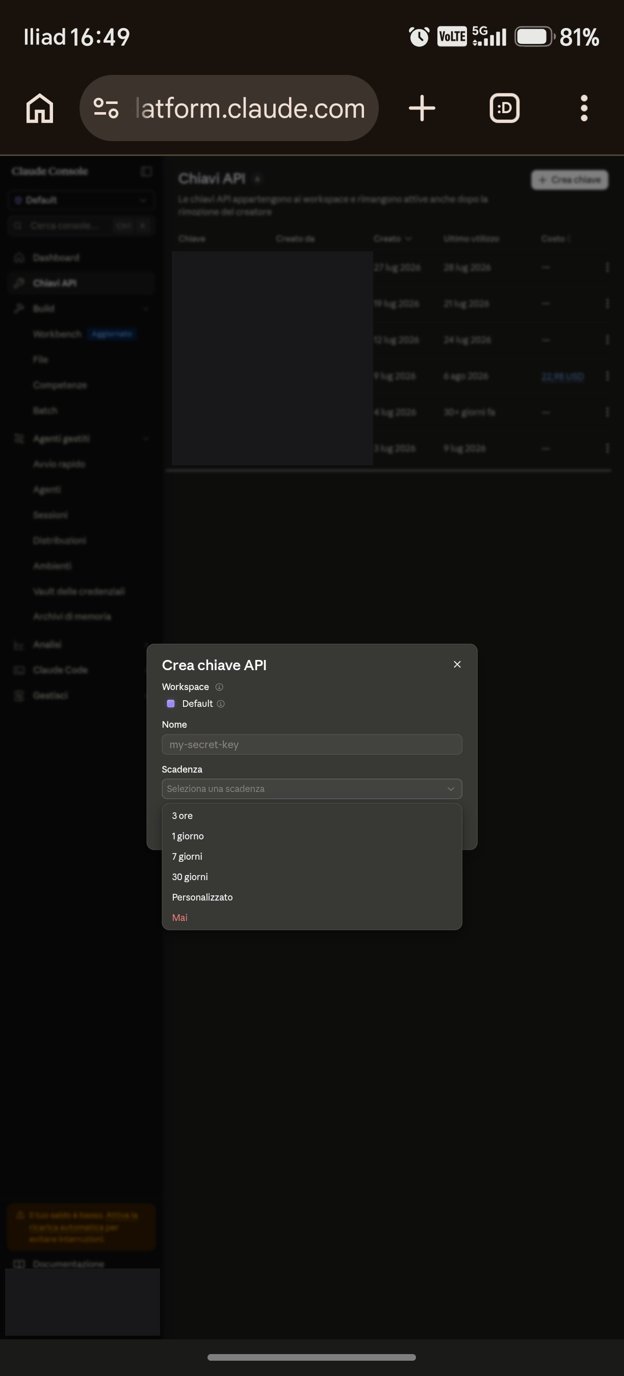The width and height of the screenshot is (624, 1376).
Task: Click the info icon next to Workspace
Action: pyautogui.click(x=219, y=686)
